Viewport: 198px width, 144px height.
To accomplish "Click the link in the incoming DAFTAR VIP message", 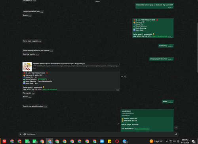I will click(50, 90).
